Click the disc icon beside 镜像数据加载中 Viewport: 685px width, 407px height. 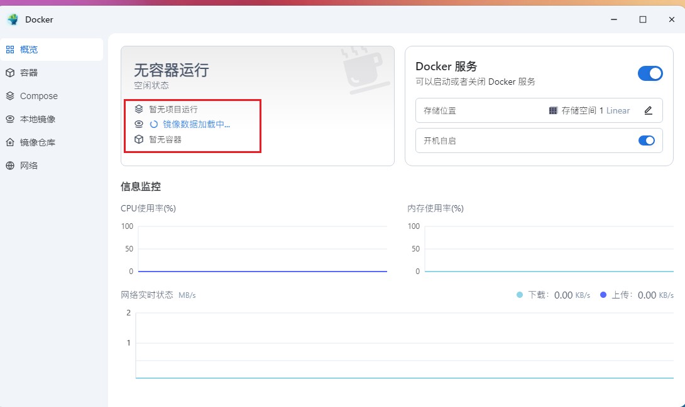[139, 124]
